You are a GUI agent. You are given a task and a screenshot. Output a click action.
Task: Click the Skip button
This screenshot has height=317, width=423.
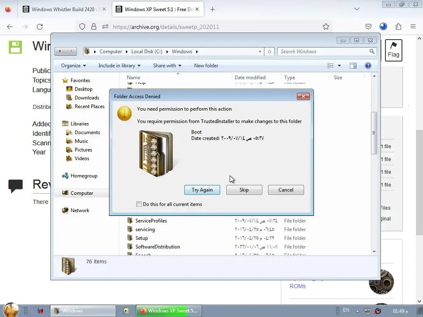click(244, 190)
